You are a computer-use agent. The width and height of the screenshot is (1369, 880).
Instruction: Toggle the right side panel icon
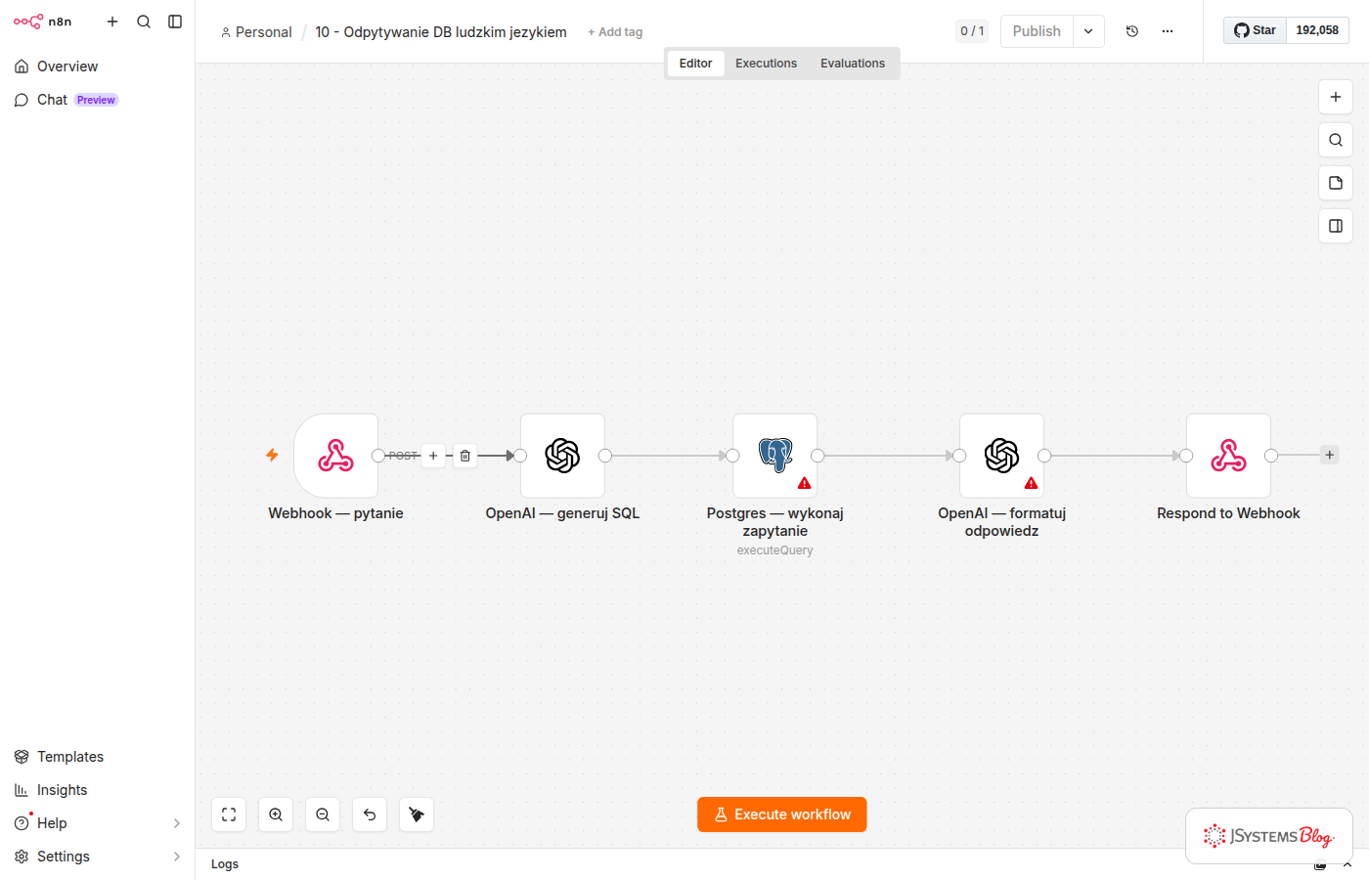pyautogui.click(x=1336, y=226)
